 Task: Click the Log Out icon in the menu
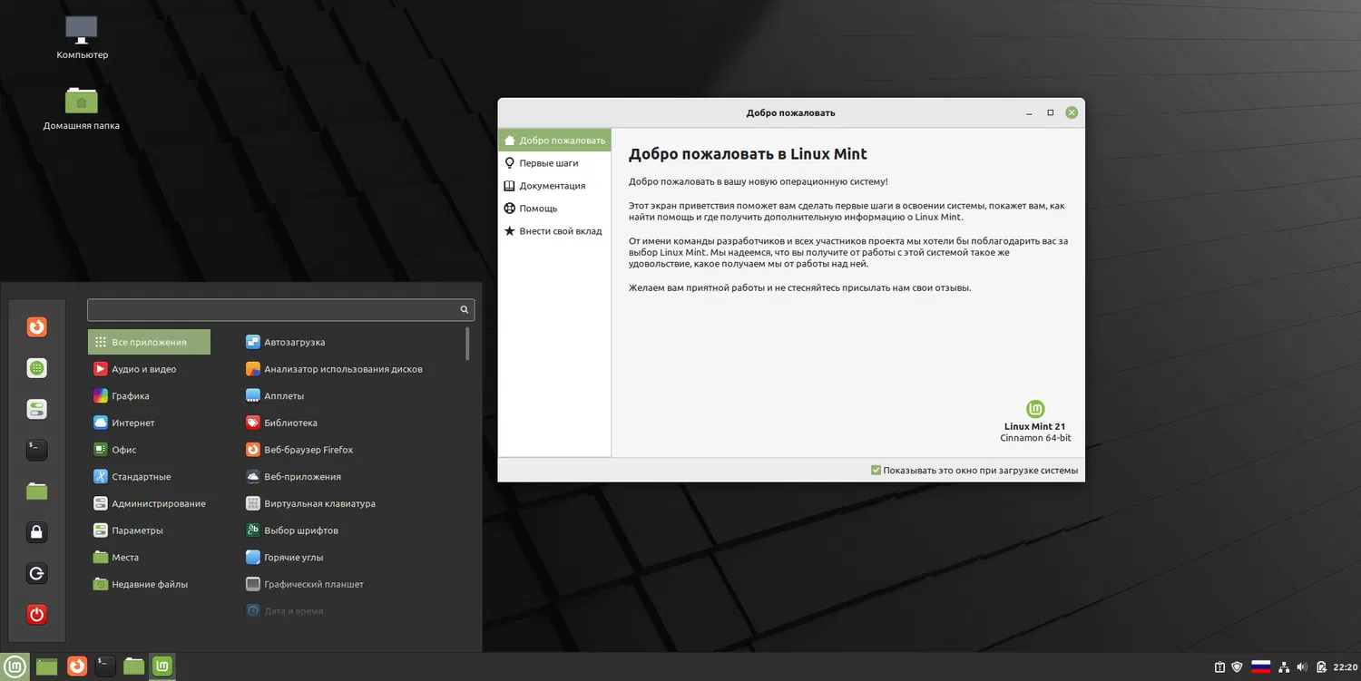(36, 573)
